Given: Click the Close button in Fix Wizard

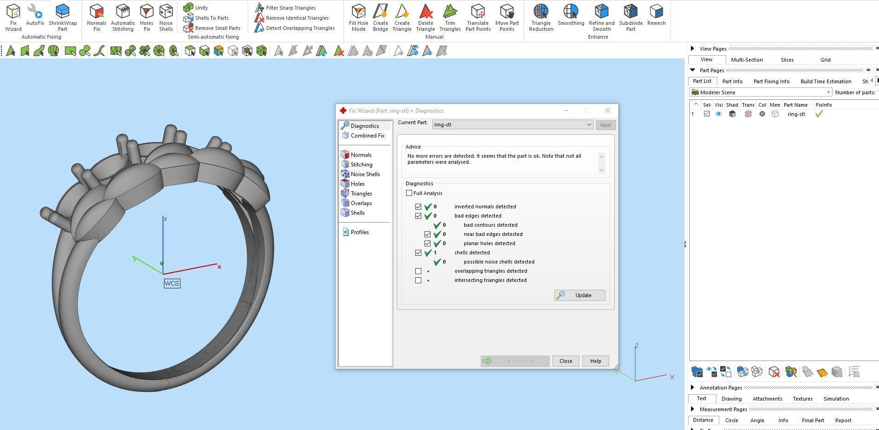Looking at the screenshot, I should (x=565, y=361).
